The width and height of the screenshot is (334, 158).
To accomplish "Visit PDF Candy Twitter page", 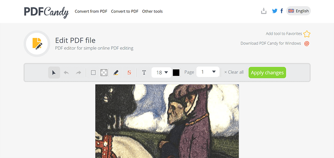I will coord(275,11).
